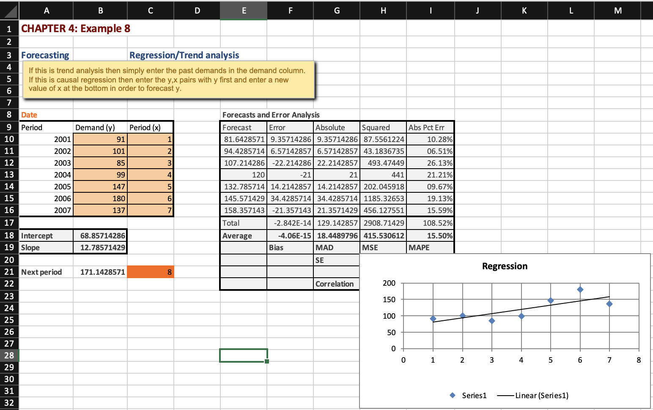Select the 'Demand (y)' header cell
This screenshot has width=653, height=410.
coord(100,127)
